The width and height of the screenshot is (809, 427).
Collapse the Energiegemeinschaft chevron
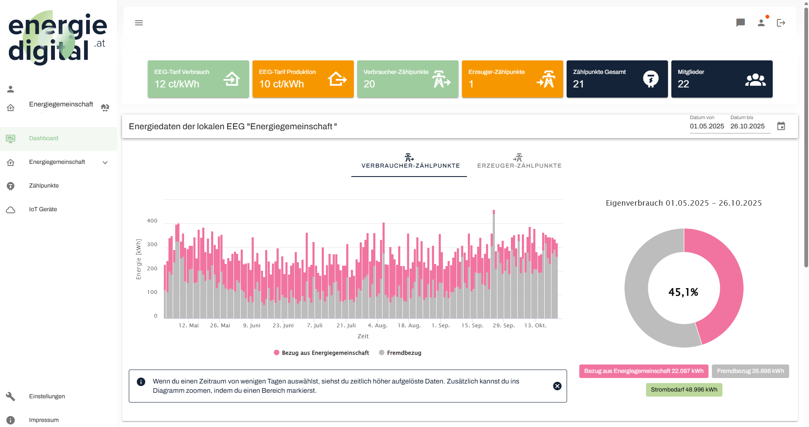coord(105,163)
